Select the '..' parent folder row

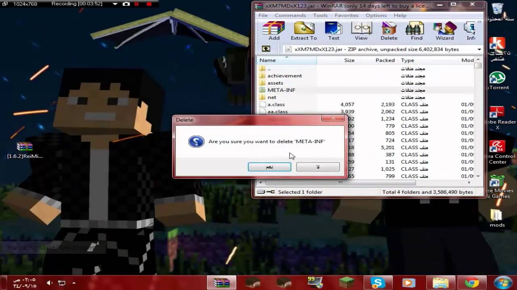(365, 68)
